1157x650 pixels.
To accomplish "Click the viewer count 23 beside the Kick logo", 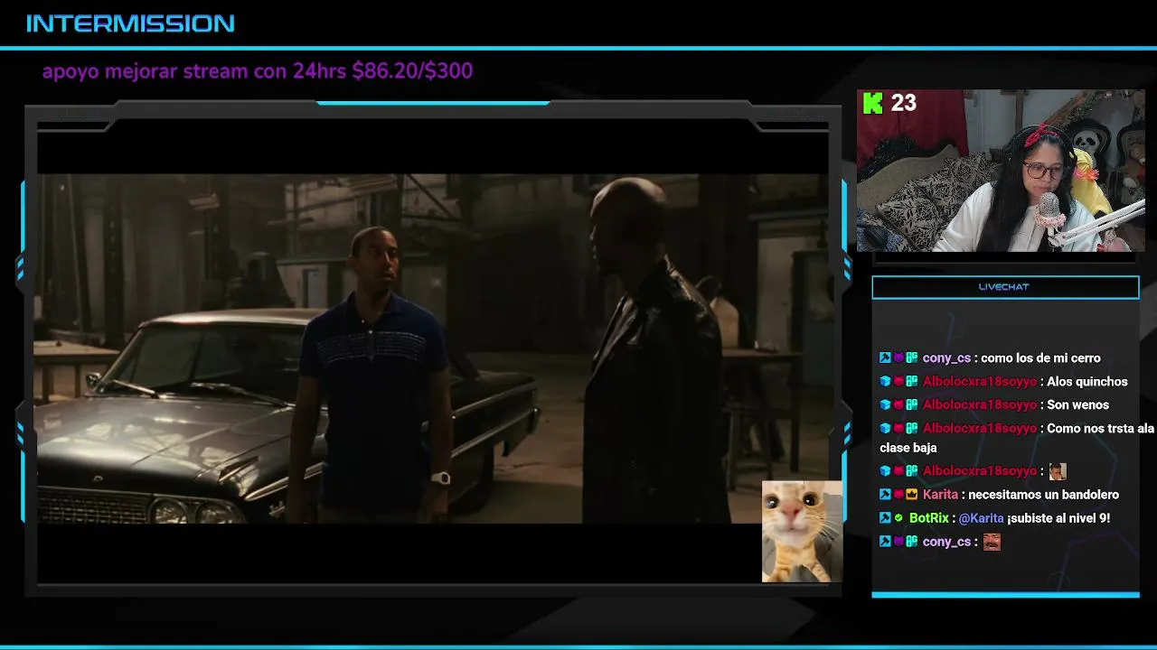I will [904, 103].
